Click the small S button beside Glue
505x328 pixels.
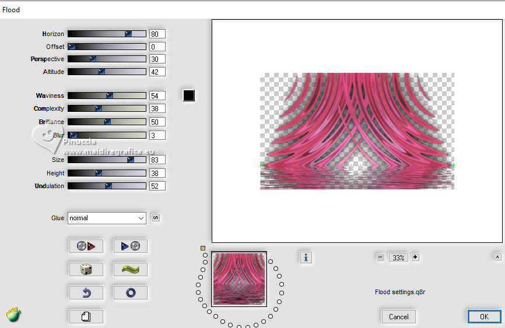(156, 218)
